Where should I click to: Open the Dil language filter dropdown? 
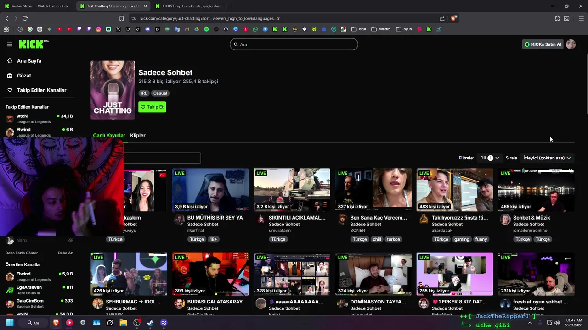tap(490, 158)
